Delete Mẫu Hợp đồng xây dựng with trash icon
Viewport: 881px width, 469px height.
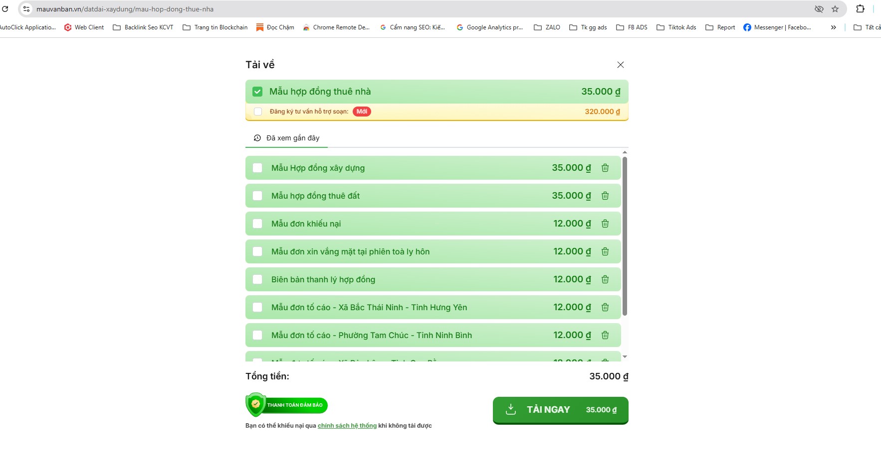605,168
